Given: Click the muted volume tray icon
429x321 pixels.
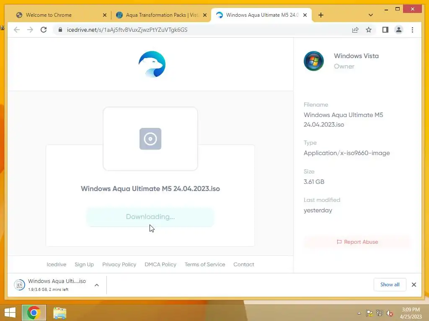Looking at the screenshot, I should click(x=390, y=313).
